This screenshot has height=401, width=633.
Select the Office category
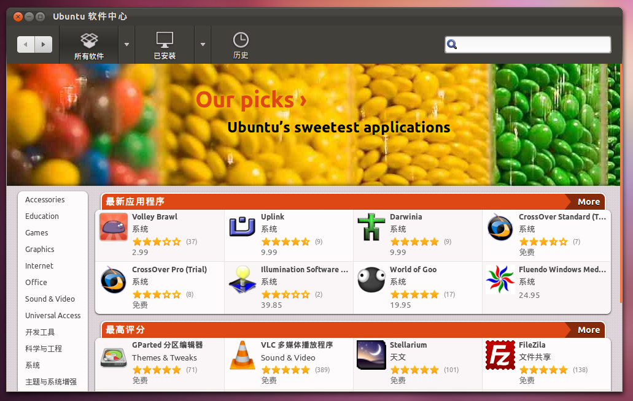pos(36,283)
